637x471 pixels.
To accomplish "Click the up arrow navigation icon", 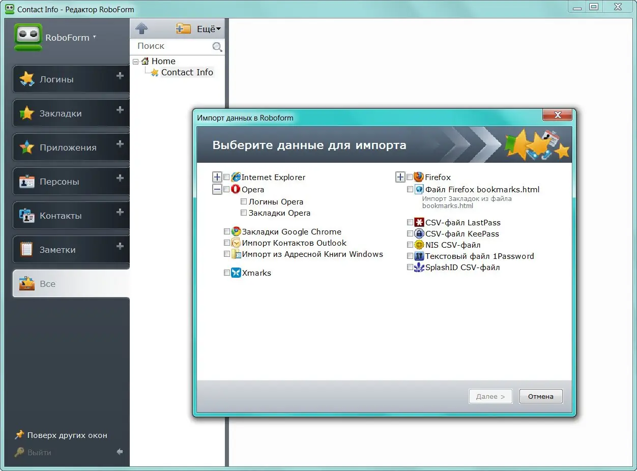I will (141, 28).
